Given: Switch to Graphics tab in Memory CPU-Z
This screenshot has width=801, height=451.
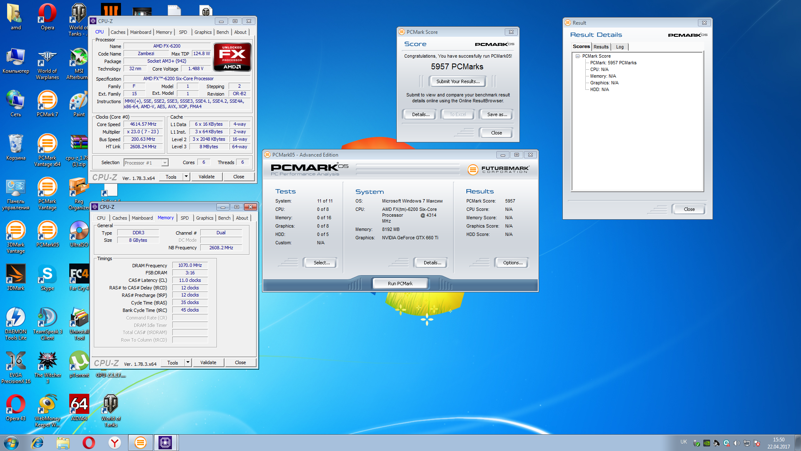Looking at the screenshot, I should point(205,218).
